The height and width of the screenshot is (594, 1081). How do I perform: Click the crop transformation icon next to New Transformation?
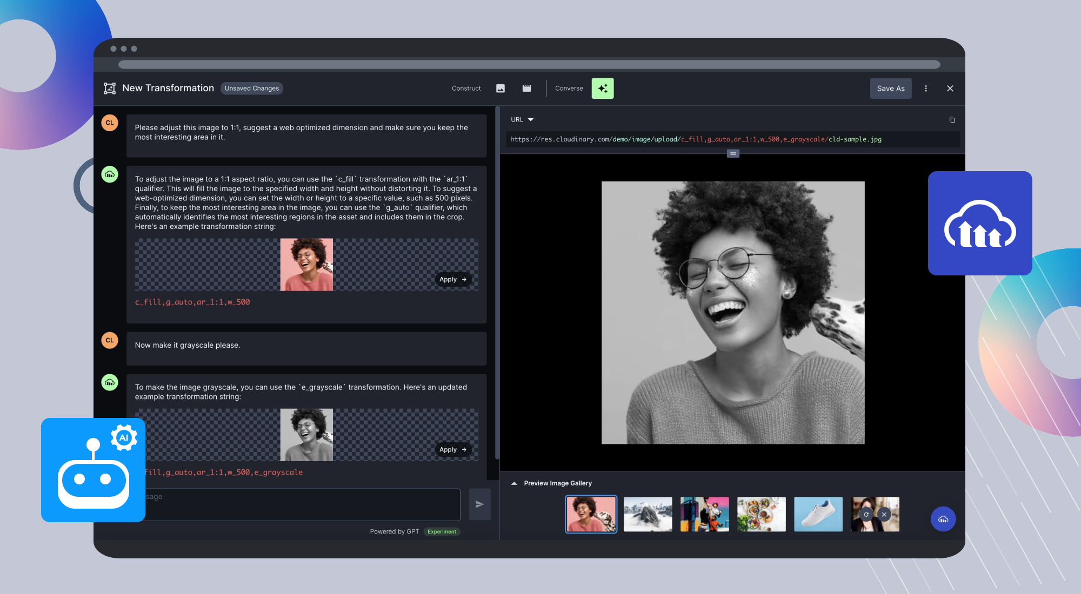[x=110, y=87]
